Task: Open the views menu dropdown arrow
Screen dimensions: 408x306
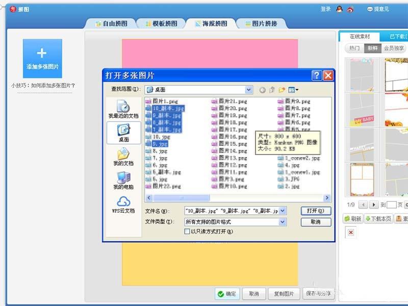Action: 297,90
